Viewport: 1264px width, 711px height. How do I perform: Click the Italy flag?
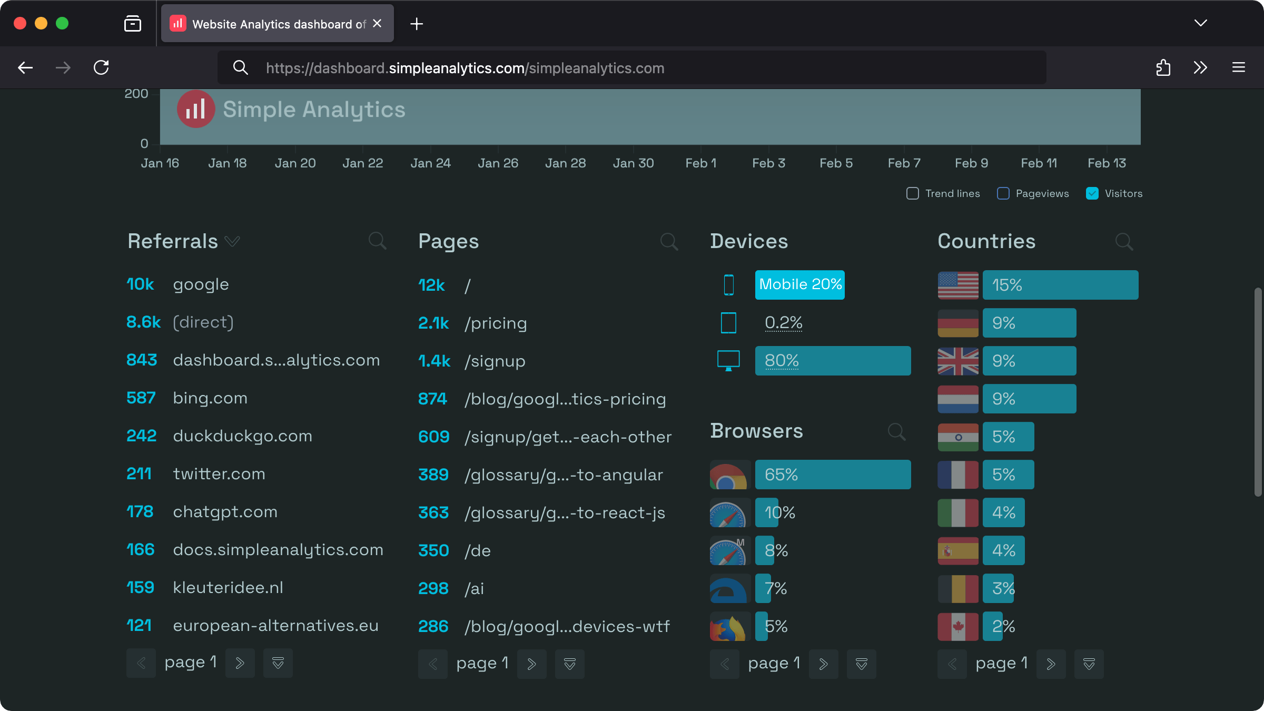click(x=958, y=512)
